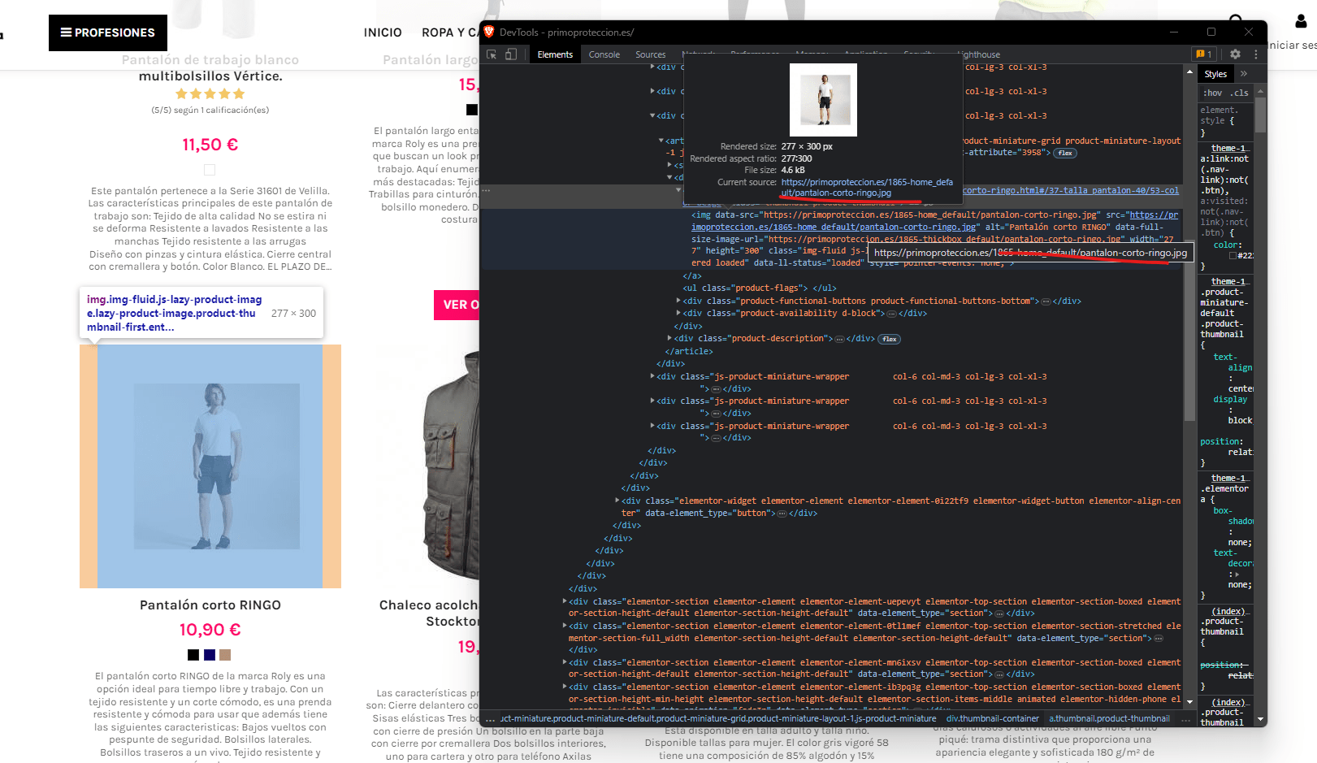
Task: Click the 10,90 € price text
Action: (210, 630)
